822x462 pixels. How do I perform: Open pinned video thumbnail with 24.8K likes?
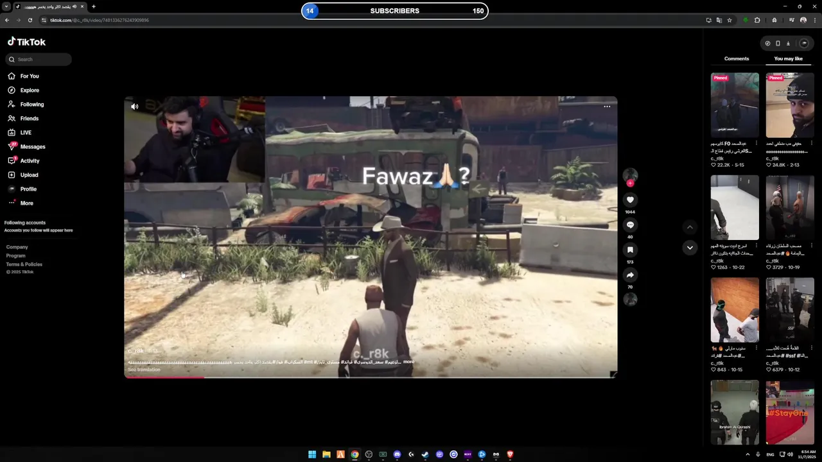tap(790, 105)
